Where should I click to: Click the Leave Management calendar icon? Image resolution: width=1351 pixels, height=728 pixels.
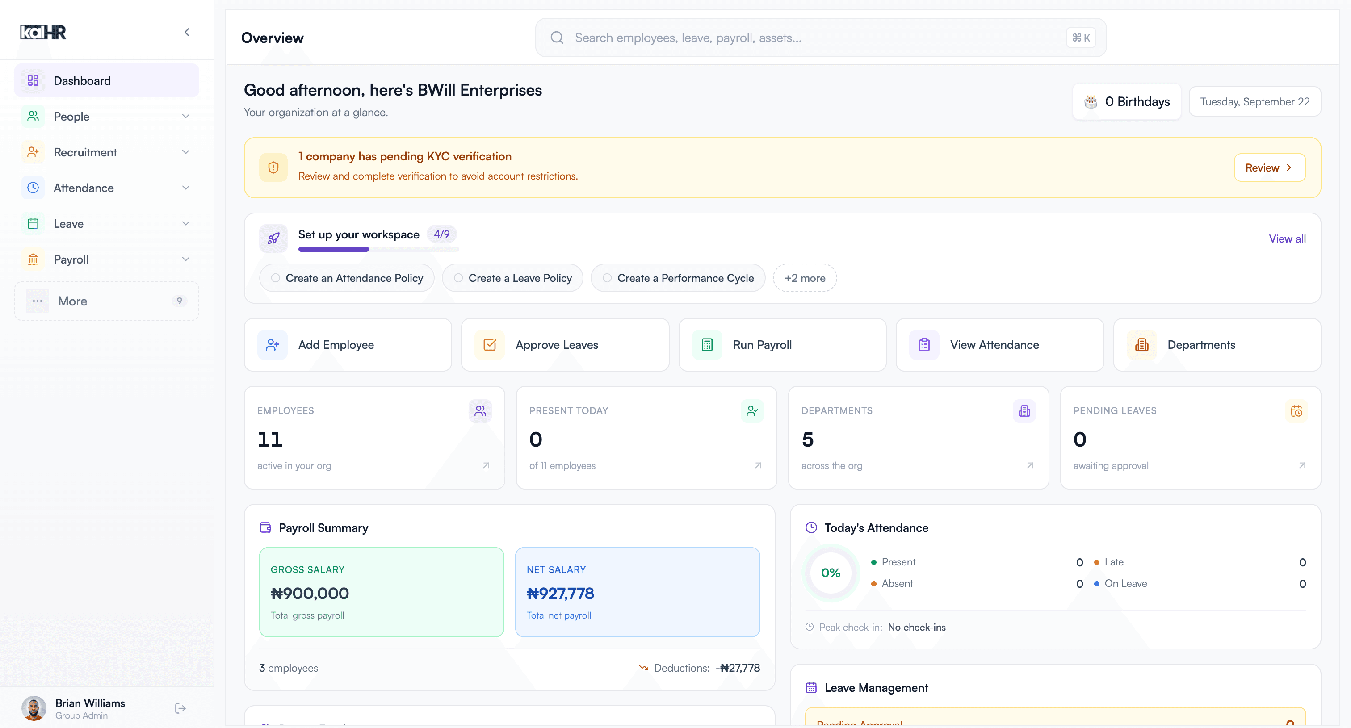click(x=811, y=688)
